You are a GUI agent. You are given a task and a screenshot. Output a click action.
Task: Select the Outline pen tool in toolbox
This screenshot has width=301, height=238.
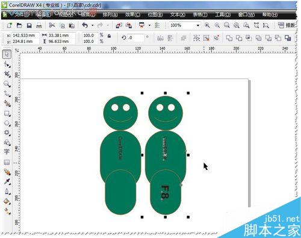pyautogui.click(x=7, y=192)
